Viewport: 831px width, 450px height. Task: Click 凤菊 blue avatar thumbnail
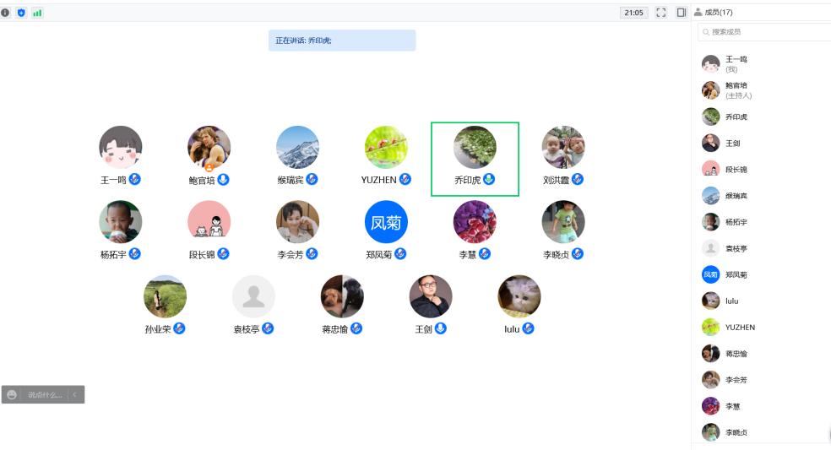(386, 222)
